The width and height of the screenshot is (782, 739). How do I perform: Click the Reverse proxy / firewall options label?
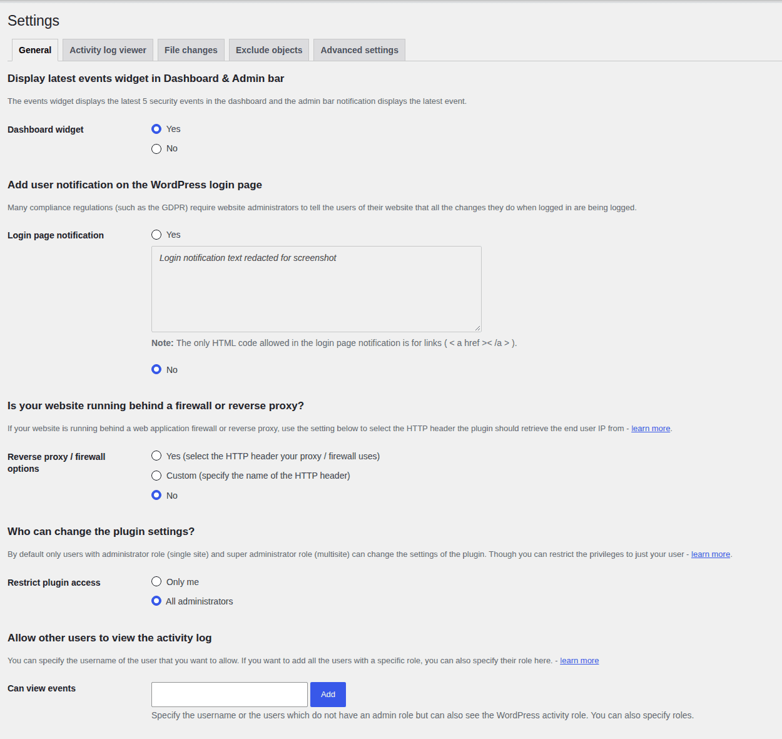(x=56, y=462)
